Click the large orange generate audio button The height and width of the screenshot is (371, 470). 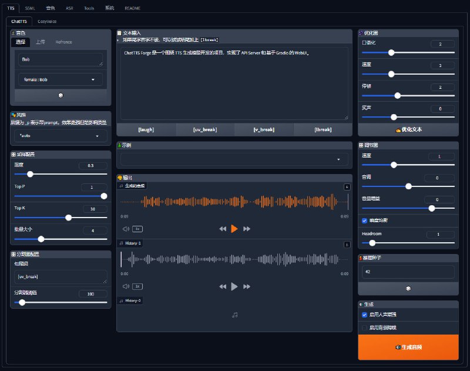click(408, 347)
